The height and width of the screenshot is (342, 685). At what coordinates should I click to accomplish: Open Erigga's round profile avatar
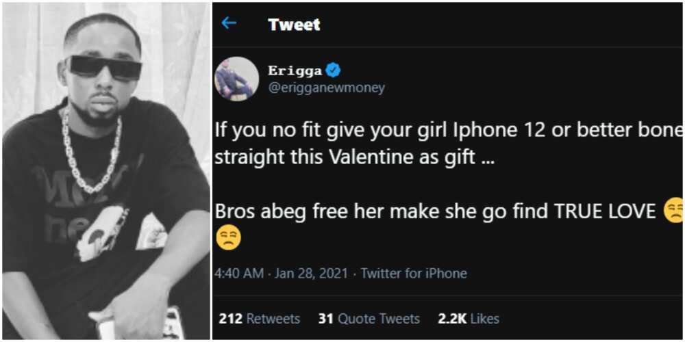[236, 79]
